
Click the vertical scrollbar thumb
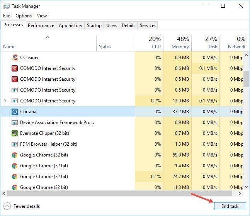point(247,79)
